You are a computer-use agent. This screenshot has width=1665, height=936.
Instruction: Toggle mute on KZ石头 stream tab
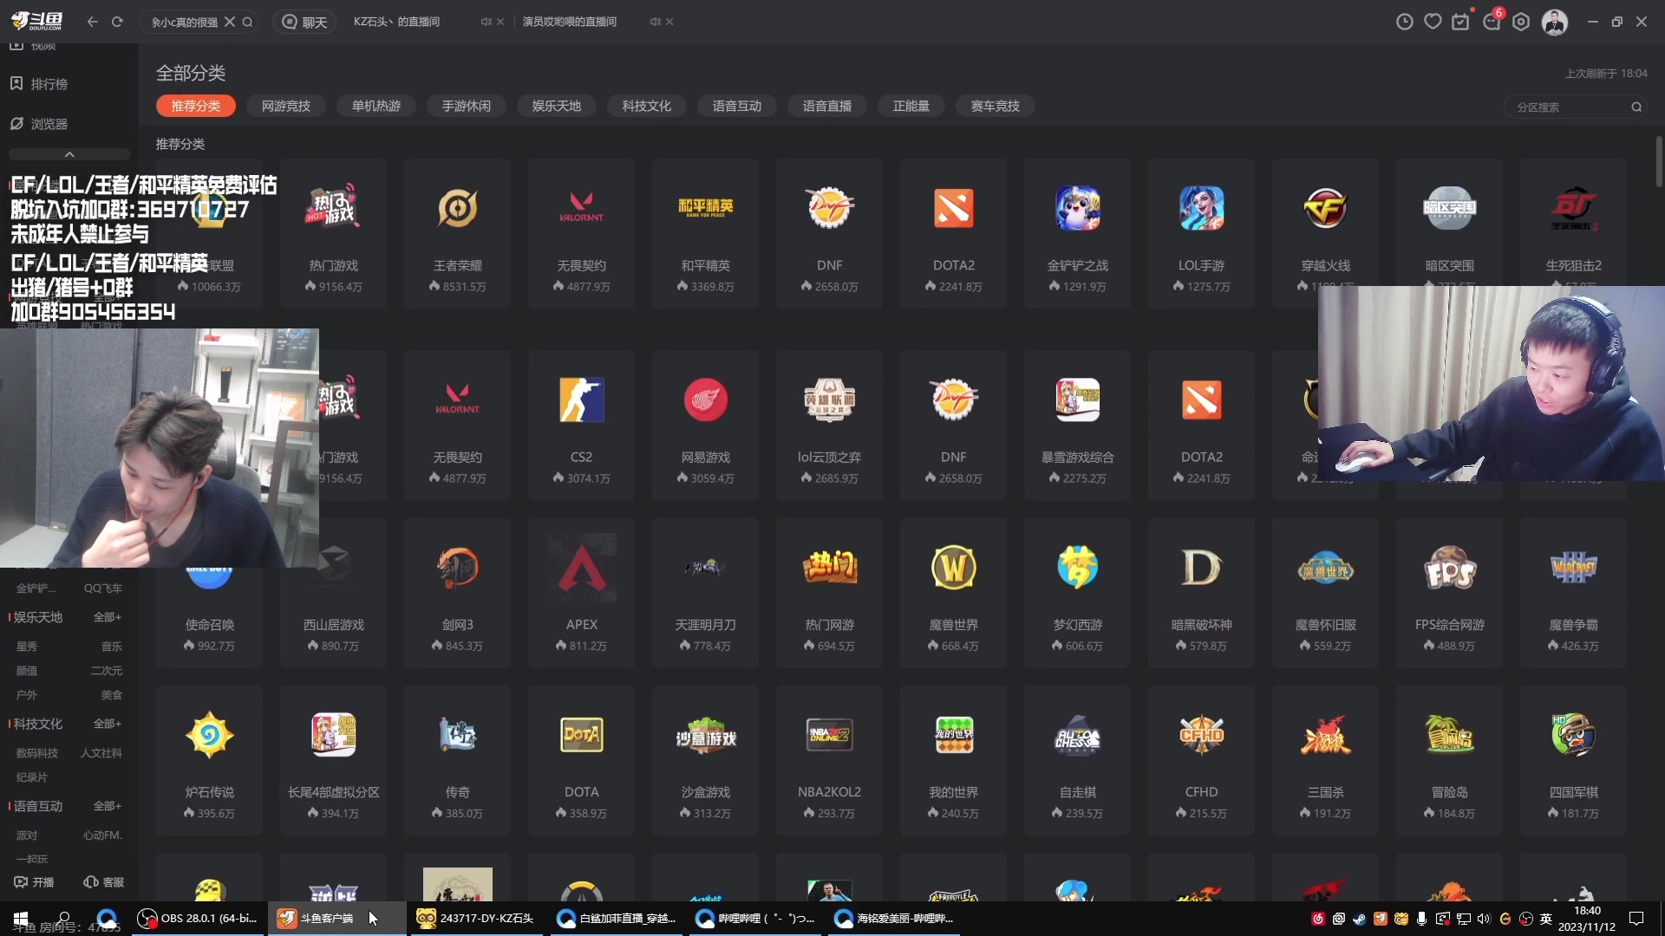486,22
